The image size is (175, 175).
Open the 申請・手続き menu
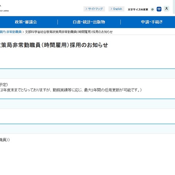(152, 22)
